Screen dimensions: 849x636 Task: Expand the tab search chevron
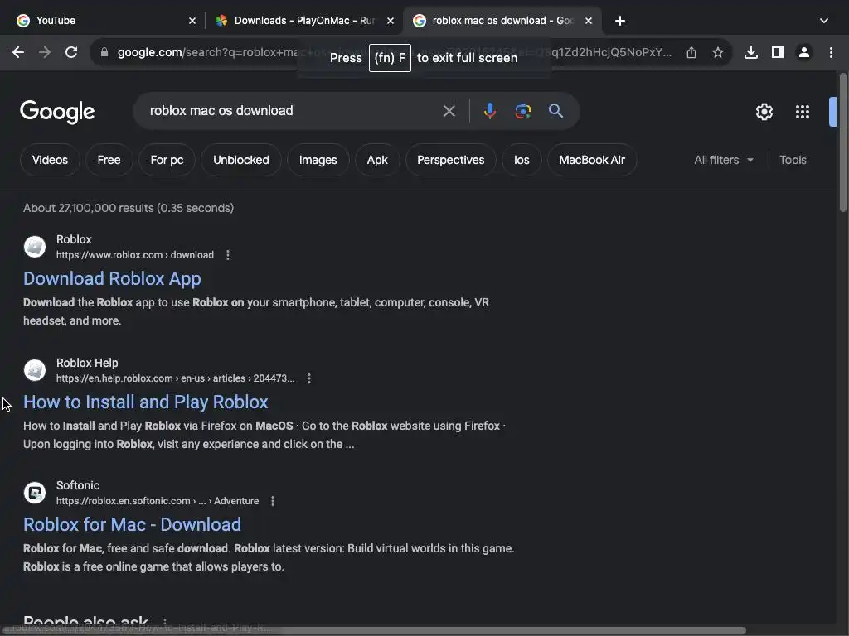(x=824, y=21)
